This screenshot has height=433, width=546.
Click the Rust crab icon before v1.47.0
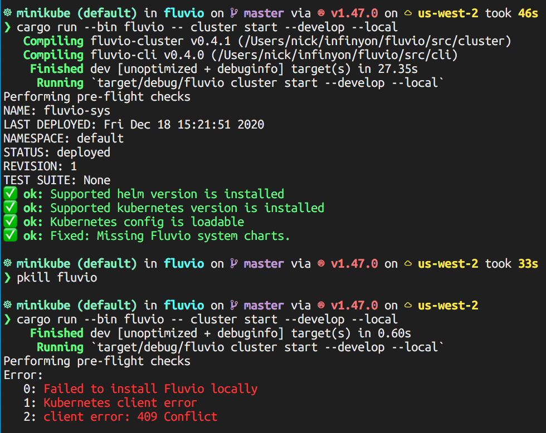322,13
